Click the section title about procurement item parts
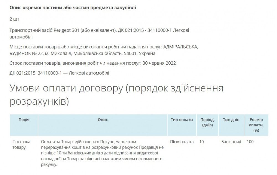This screenshot has height=175, width=277. point(73,7)
